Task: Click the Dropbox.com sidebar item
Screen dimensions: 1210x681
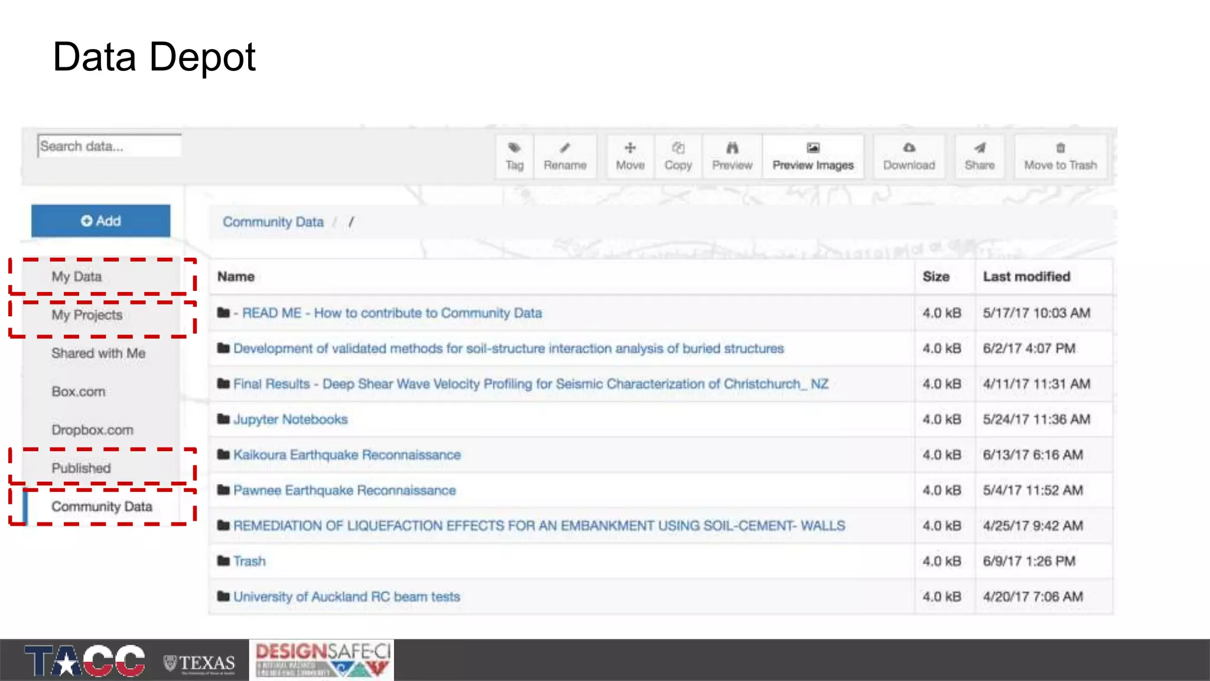Action: pyautogui.click(x=92, y=430)
